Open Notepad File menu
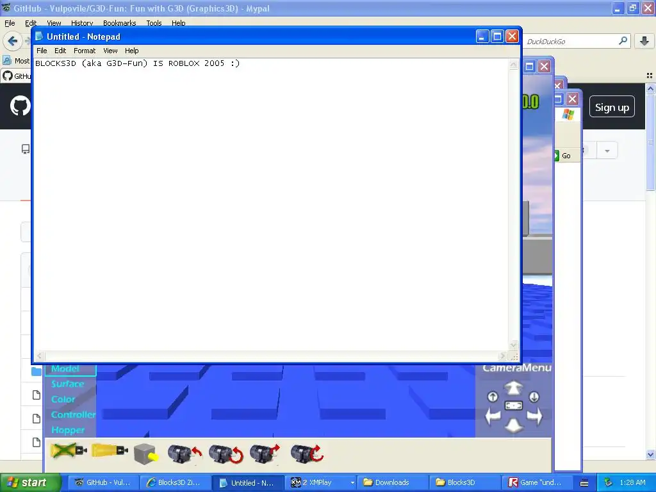Image resolution: width=656 pixels, height=492 pixels. [x=42, y=51]
